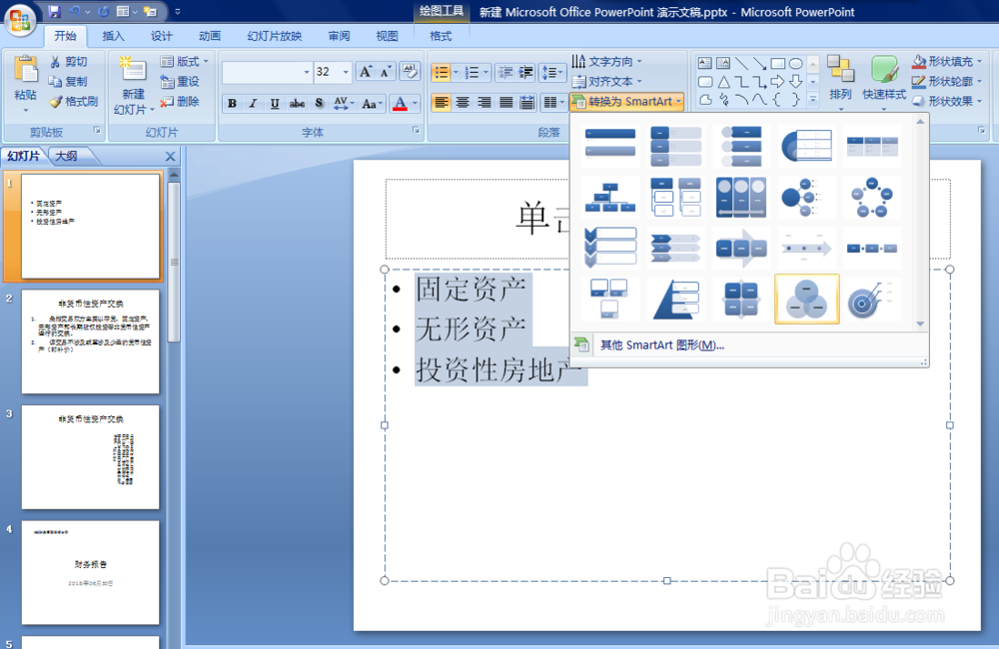Open the font name combo box
The width and height of the screenshot is (999, 649).
pos(267,72)
